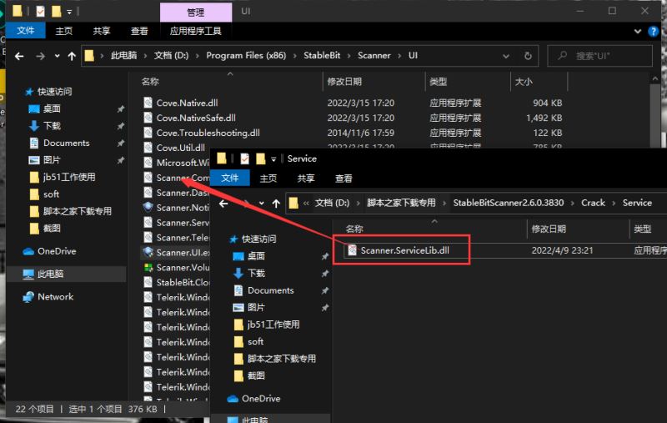Switch to 查看 tab in UI window
This screenshot has width=667, height=423.
pos(139,31)
